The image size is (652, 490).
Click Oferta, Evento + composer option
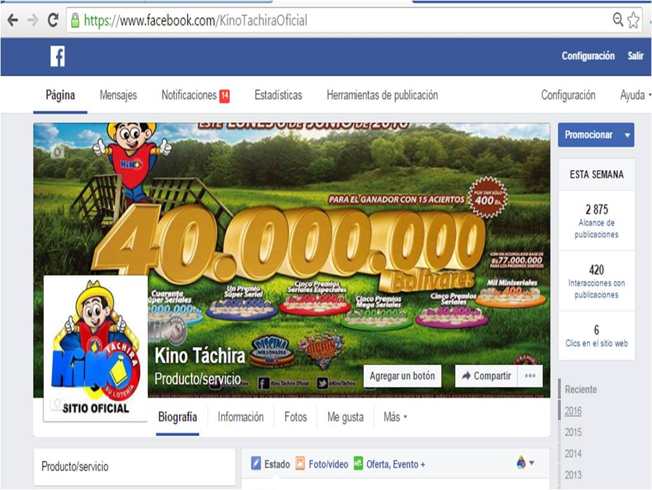(390, 464)
